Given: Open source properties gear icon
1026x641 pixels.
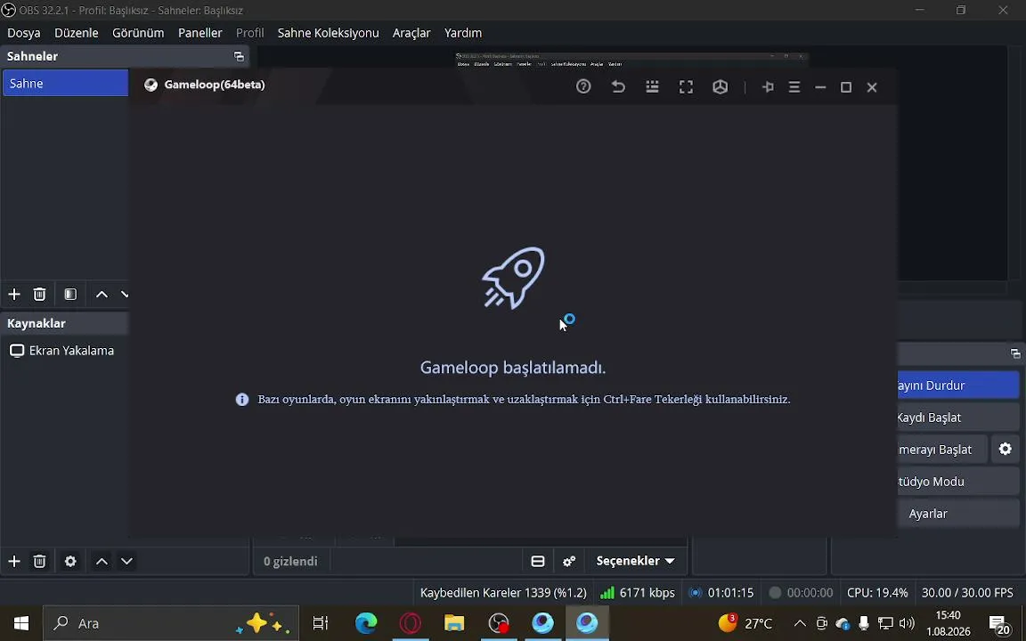Looking at the screenshot, I should (70, 561).
